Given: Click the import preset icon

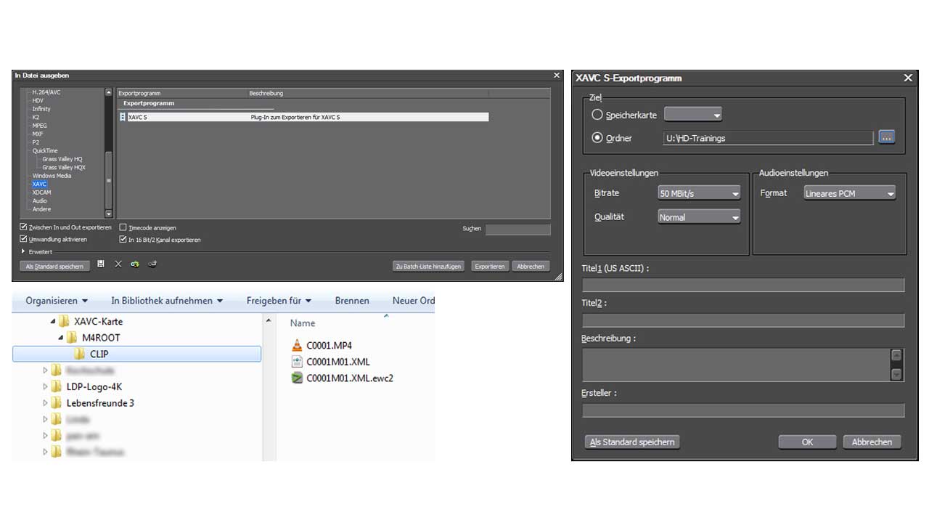Looking at the screenshot, I should tap(135, 264).
